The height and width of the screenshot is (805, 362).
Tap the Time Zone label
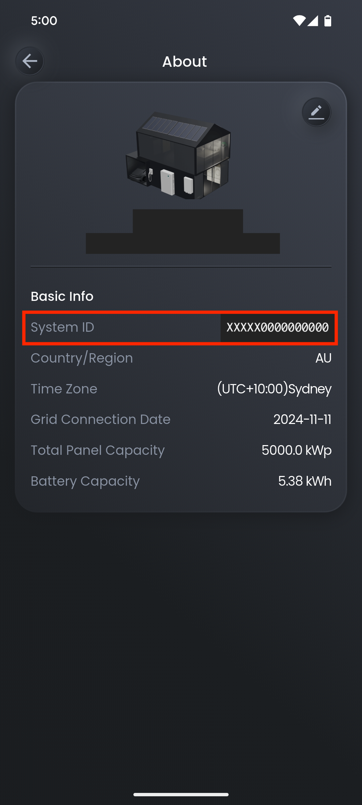(x=64, y=389)
